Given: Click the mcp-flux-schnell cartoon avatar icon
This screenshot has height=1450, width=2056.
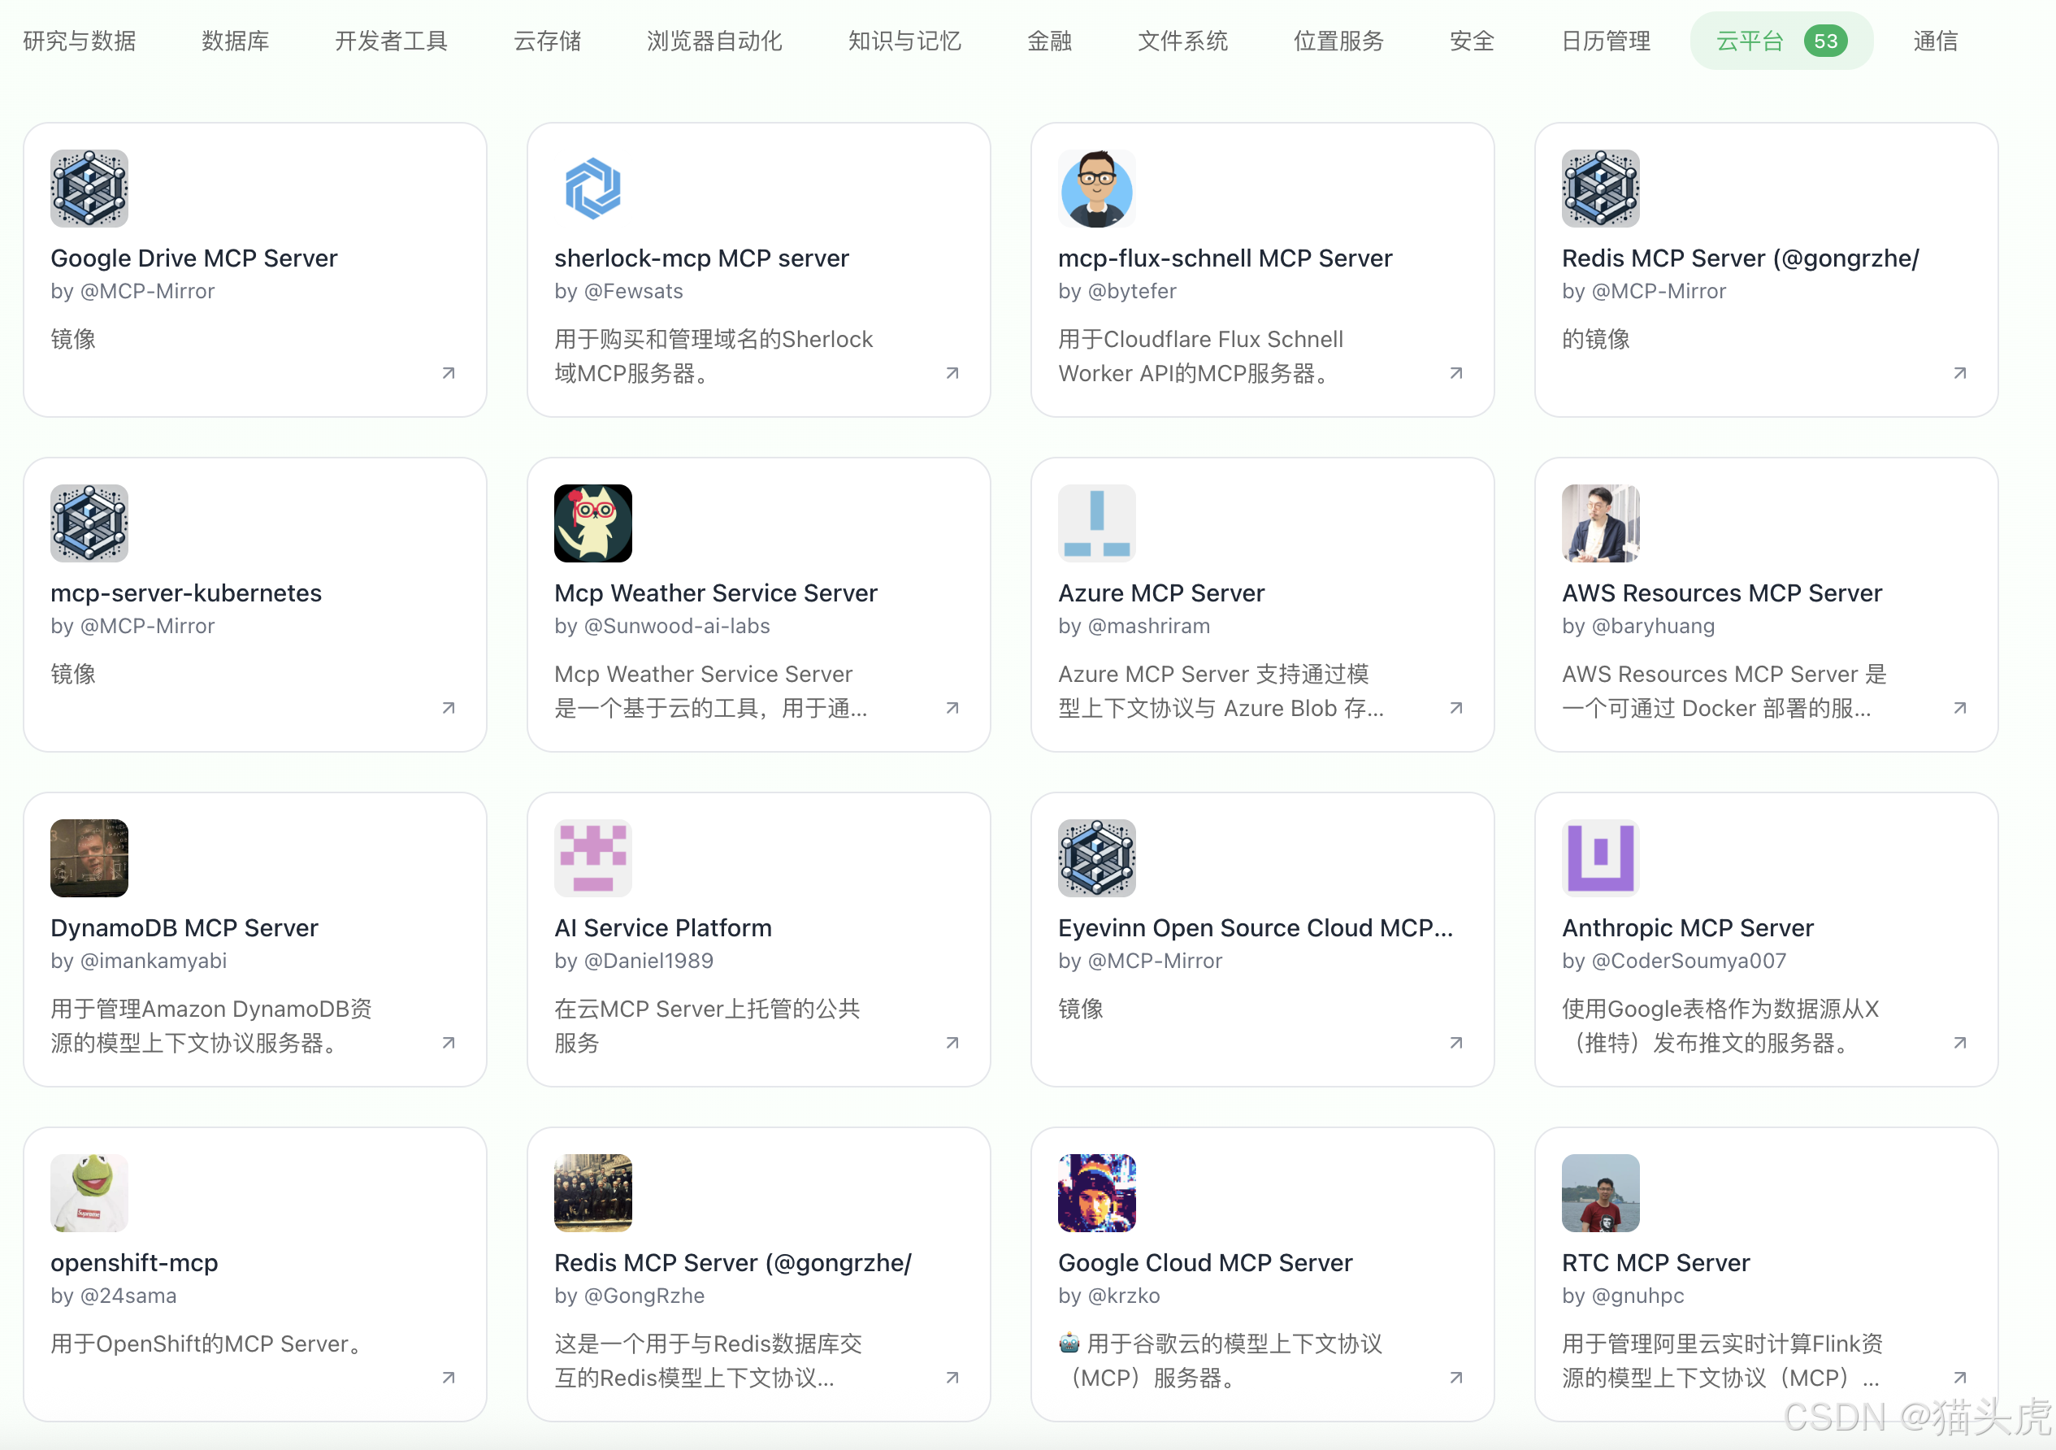Looking at the screenshot, I should pyautogui.click(x=1096, y=188).
